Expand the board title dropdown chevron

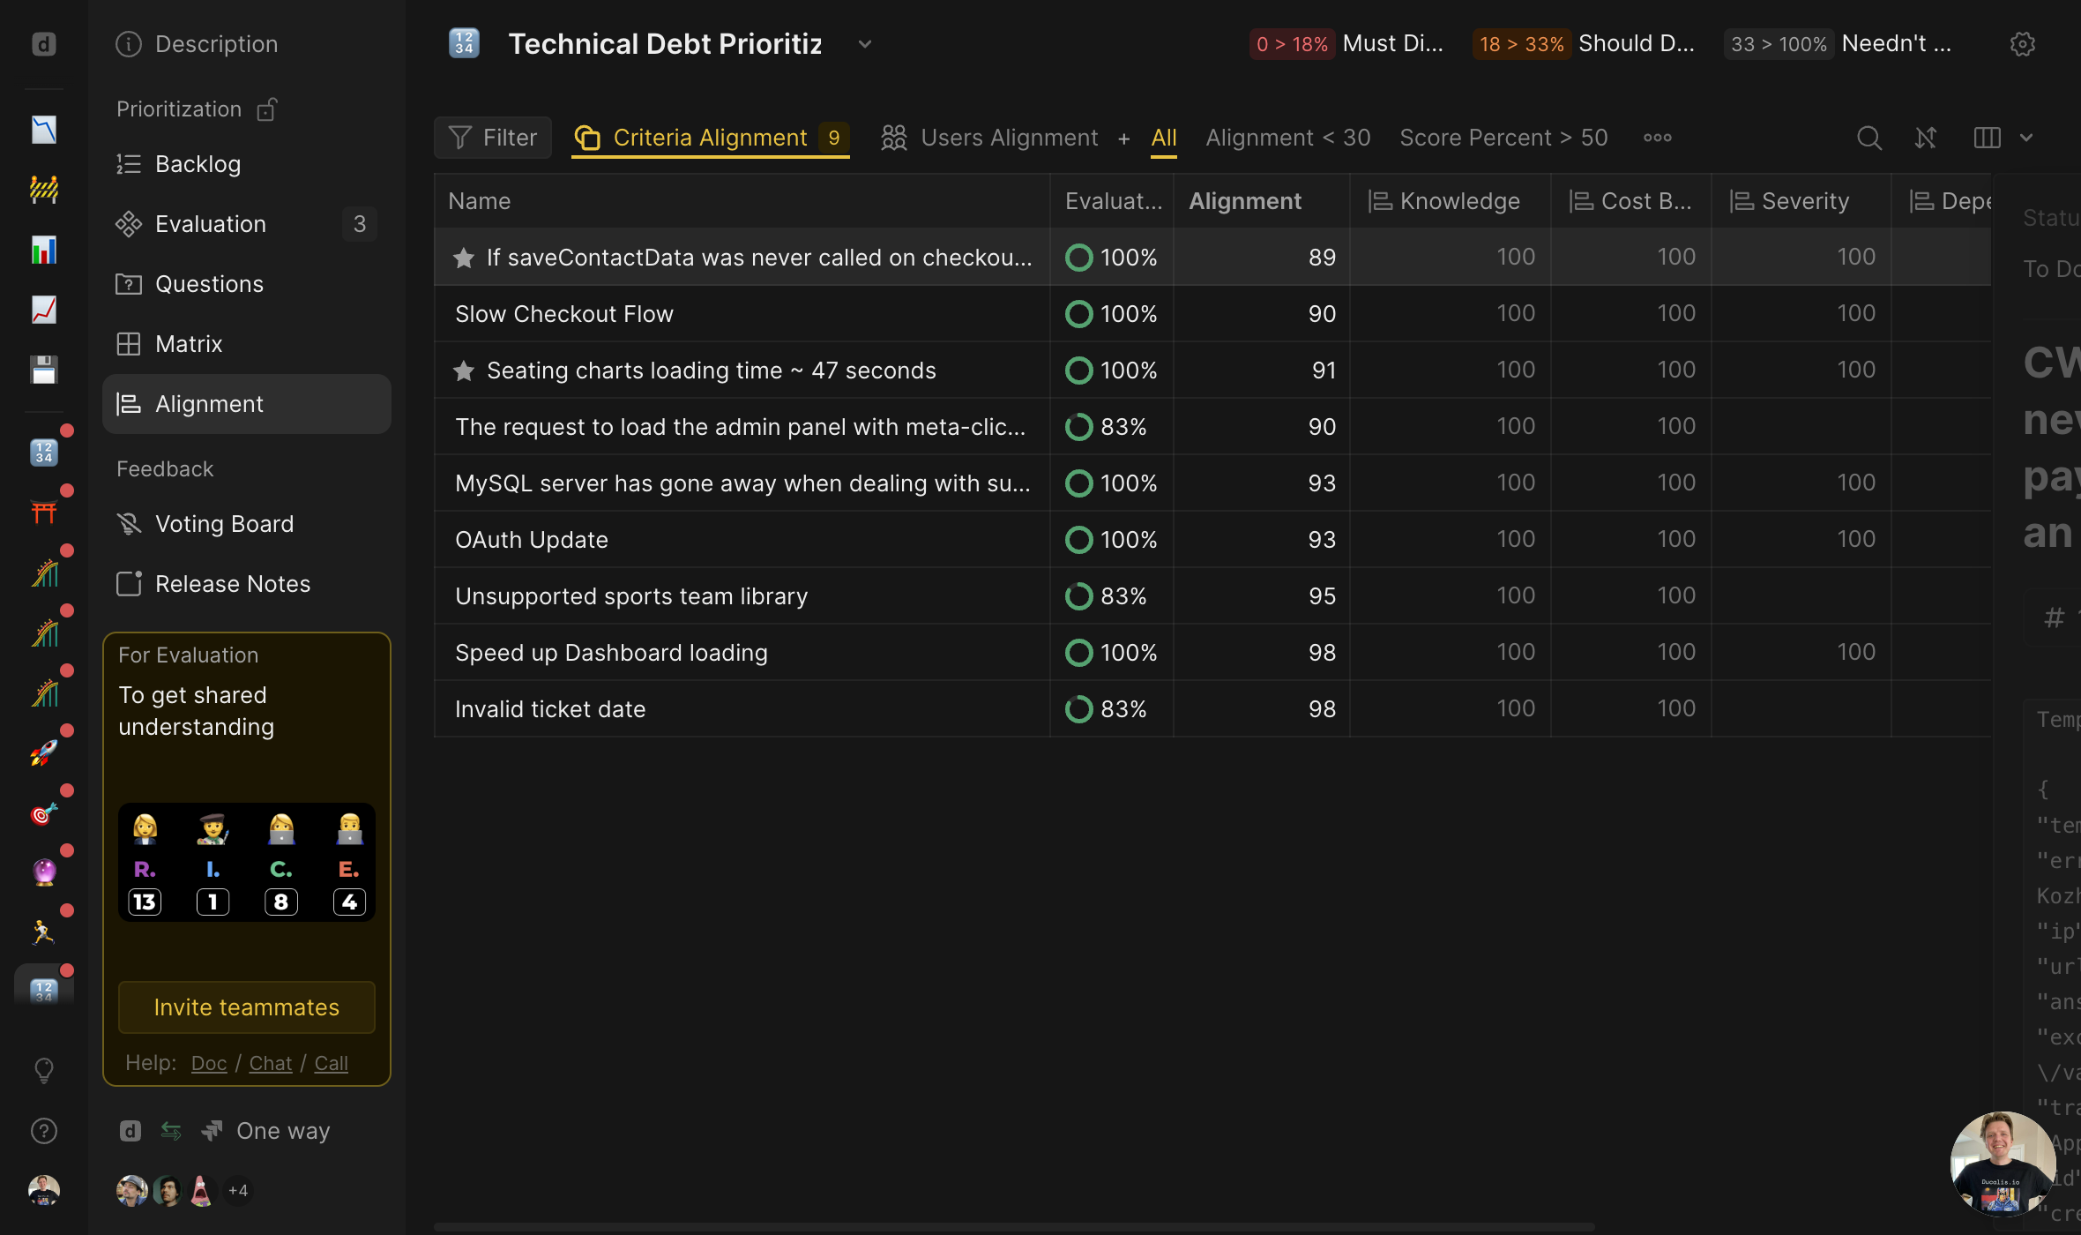(864, 44)
